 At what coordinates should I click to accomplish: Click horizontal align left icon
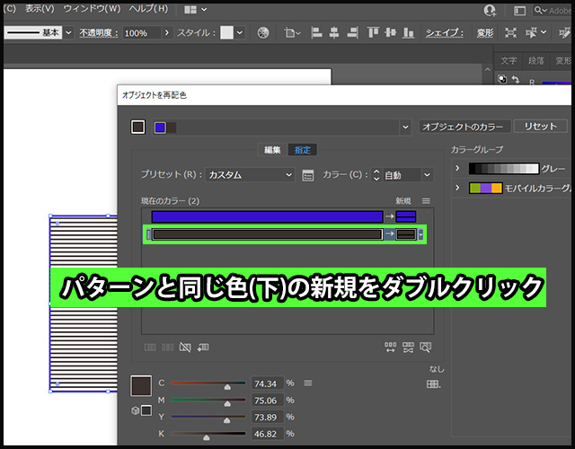tap(316, 33)
